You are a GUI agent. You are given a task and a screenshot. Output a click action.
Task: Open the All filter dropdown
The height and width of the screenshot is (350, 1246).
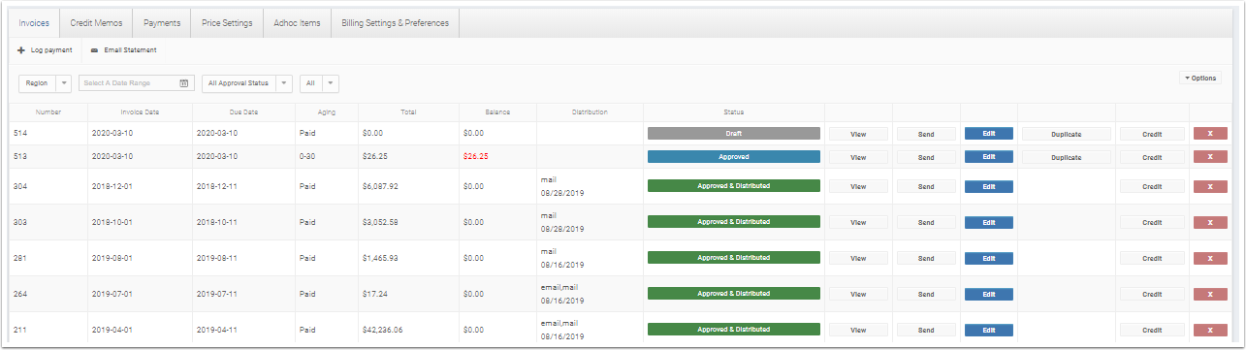[x=319, y=83]
